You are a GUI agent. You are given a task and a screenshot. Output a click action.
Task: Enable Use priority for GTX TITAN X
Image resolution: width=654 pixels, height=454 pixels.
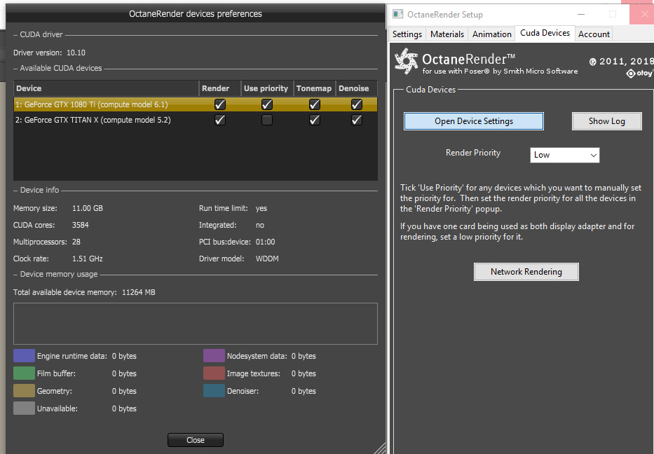(267, 120)
